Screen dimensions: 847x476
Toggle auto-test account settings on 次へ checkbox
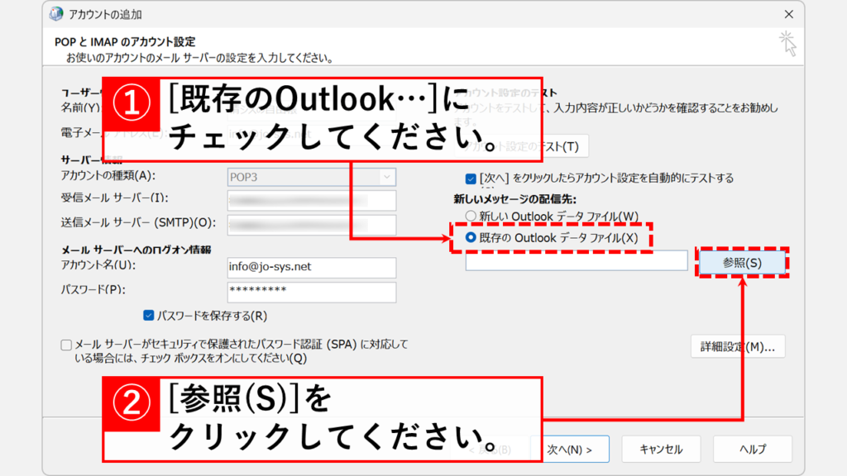pos(471,178)
